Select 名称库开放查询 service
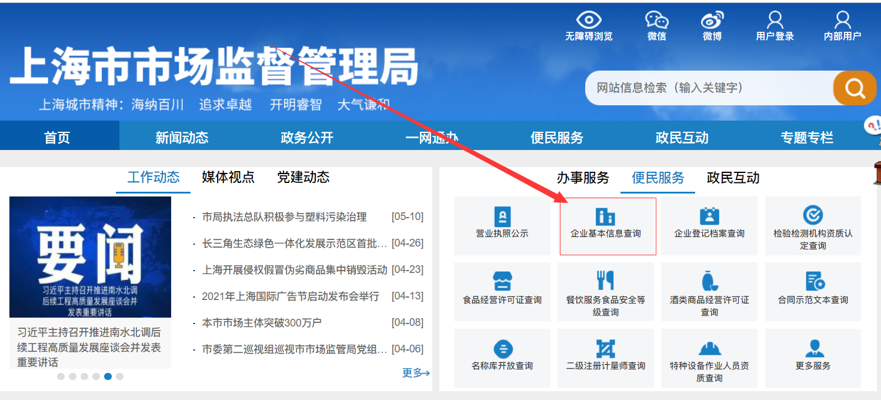Viewport: 881px width, 400px height. click(502, 359)
